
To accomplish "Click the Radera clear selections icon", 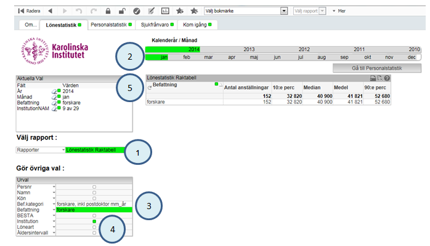I will coord(21,11).
